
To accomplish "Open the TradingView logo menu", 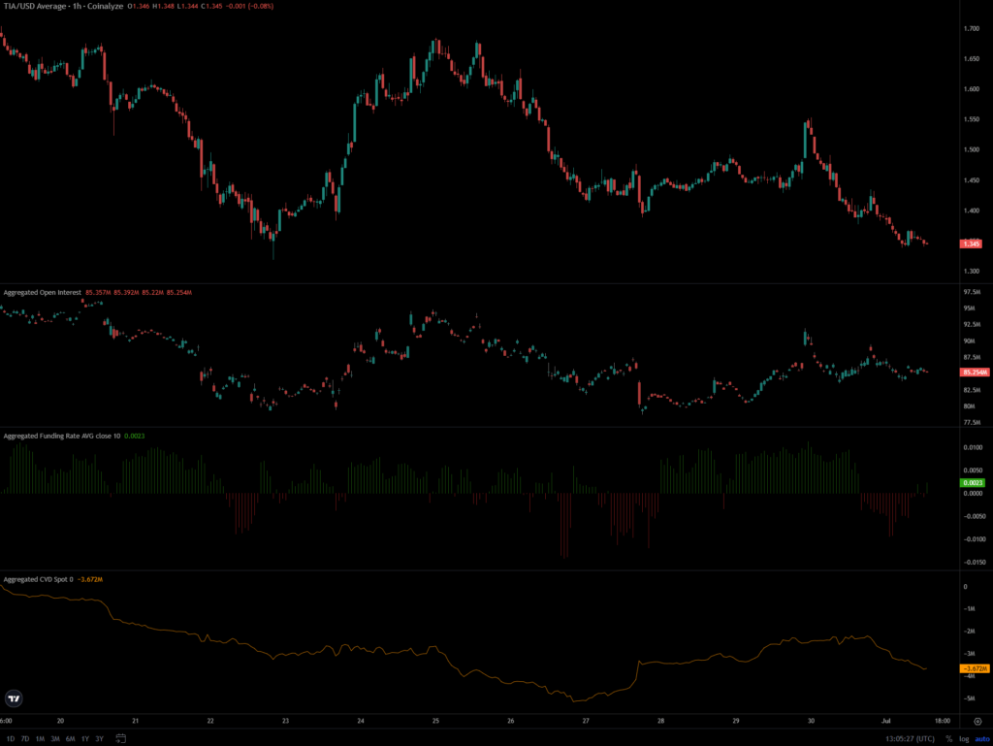I will point(14,697).
